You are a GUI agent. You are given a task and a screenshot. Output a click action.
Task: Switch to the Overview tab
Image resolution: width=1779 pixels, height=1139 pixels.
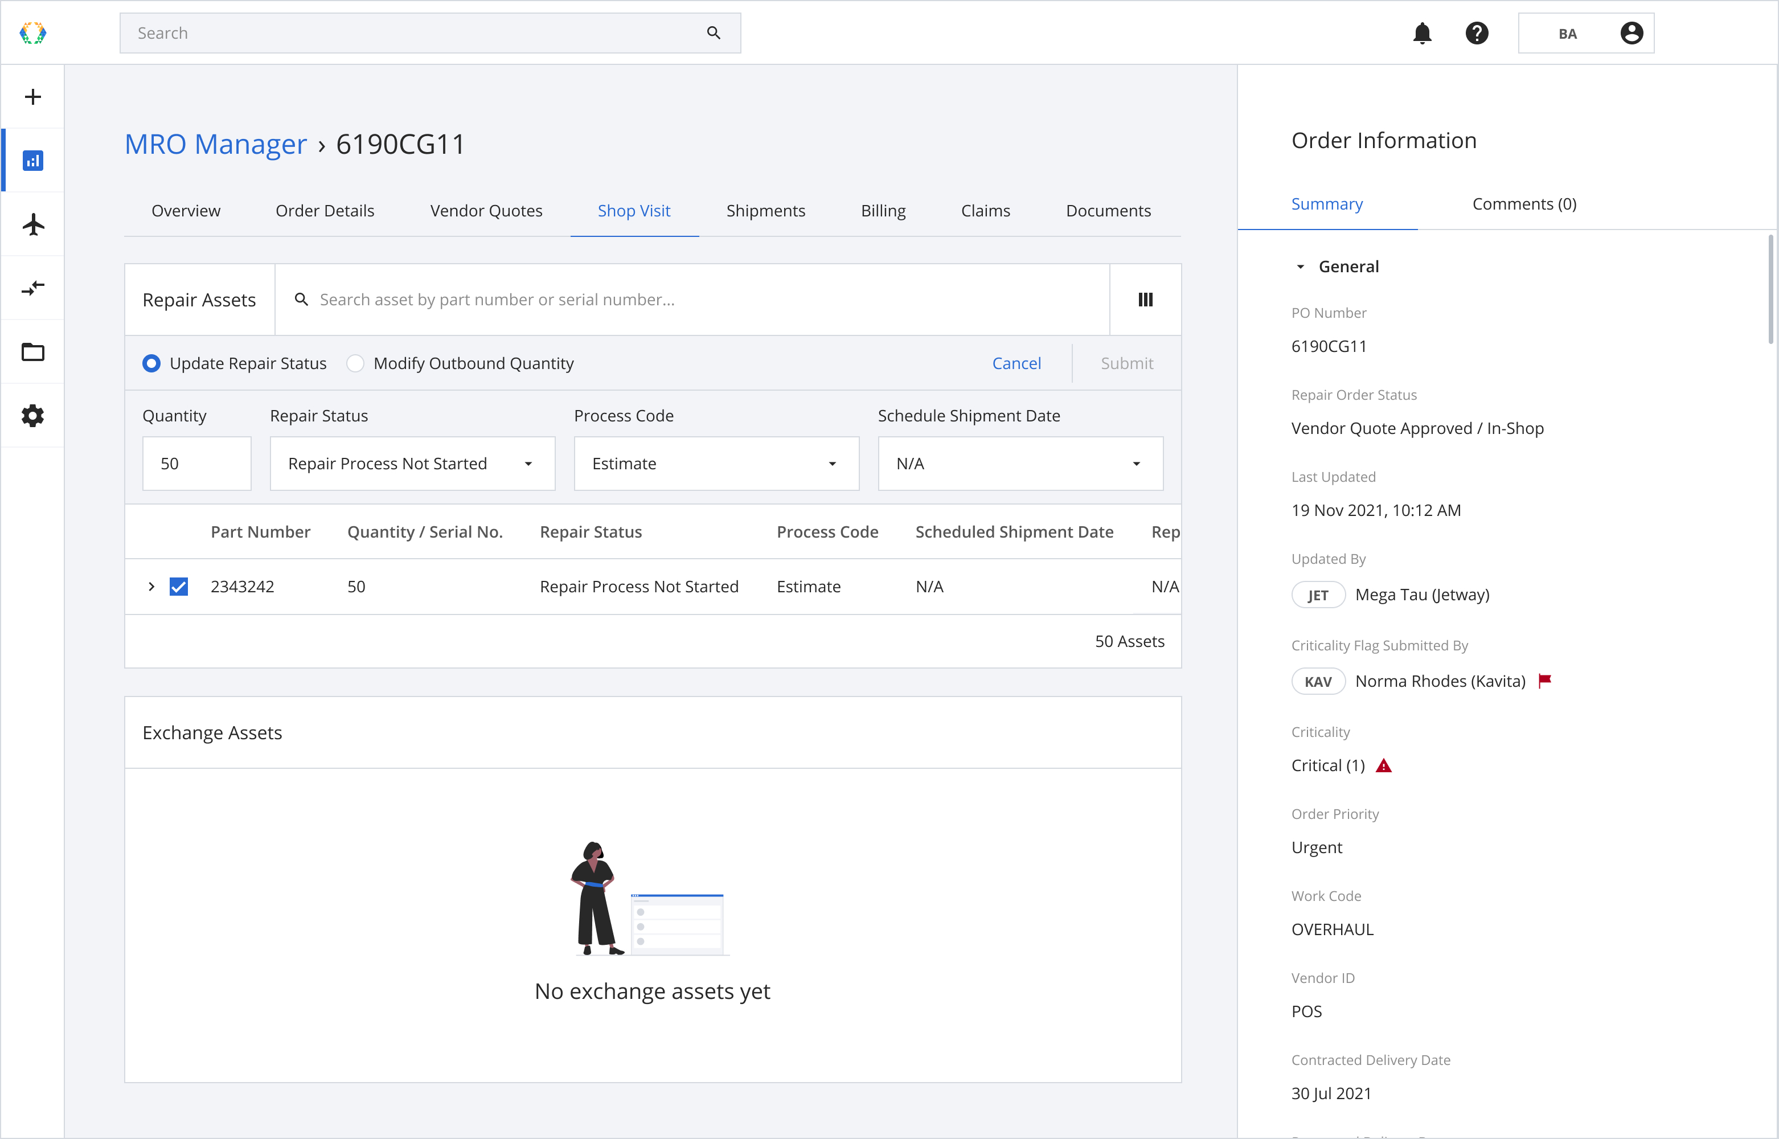click(186, 211)
